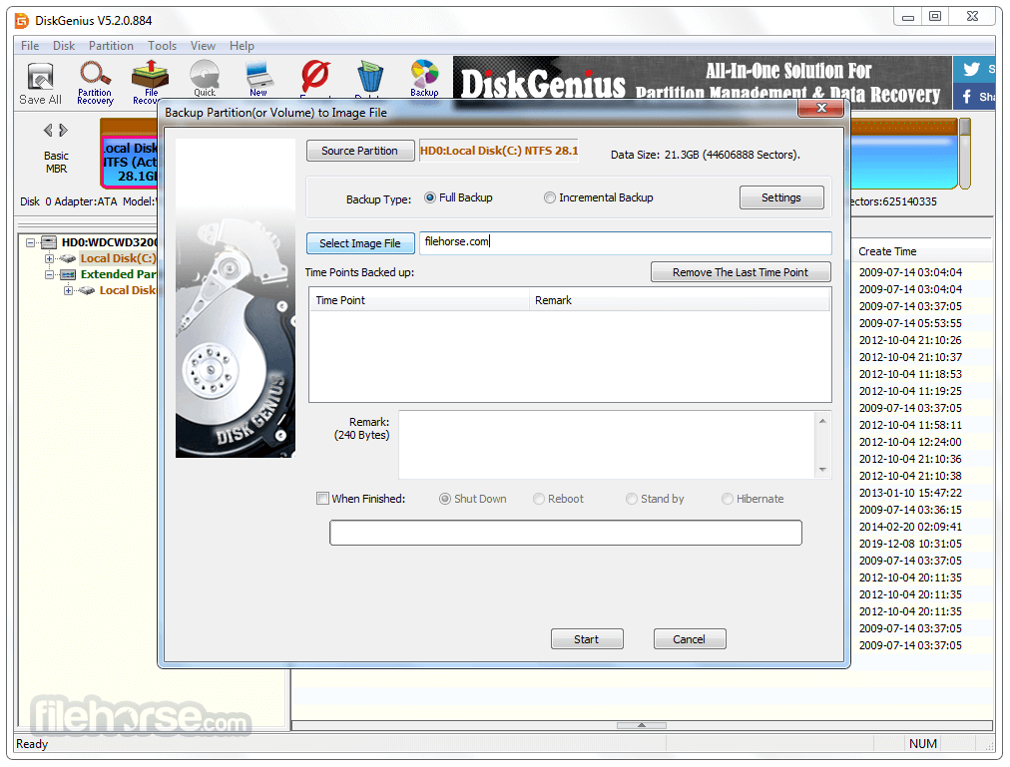1010x767 pixels.
Task: Click the Save All toolbar icon
Action: pos(41,83)
